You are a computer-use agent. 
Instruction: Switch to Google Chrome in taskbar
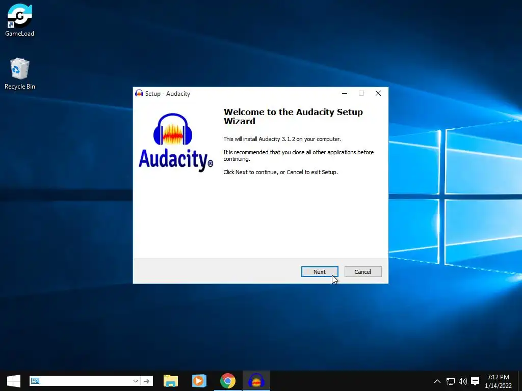click(x=228, y=381)
